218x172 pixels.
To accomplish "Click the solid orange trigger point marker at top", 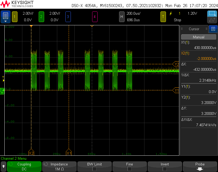I will [x=31, y=26].
